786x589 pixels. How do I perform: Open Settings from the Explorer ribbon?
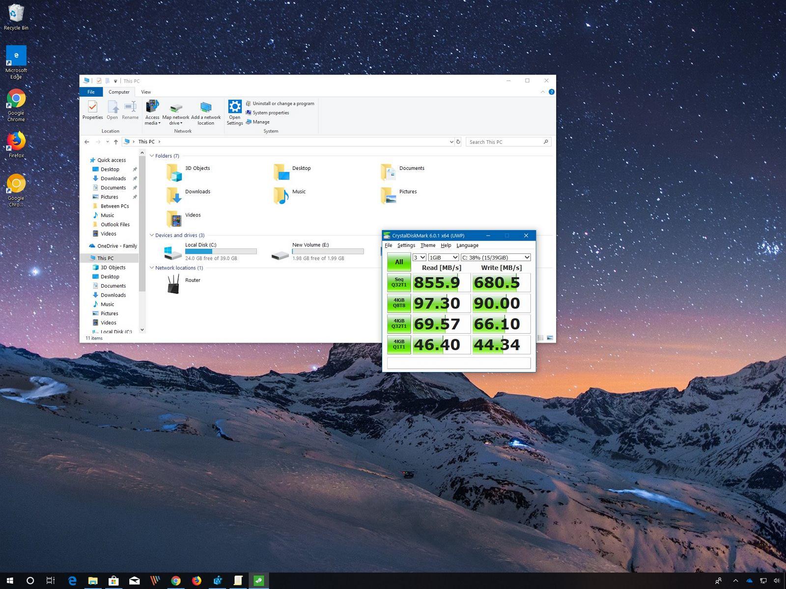(235, 112)
